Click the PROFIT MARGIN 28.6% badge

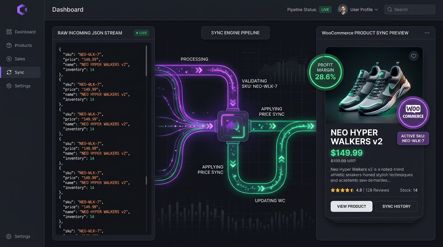[325, 72]
